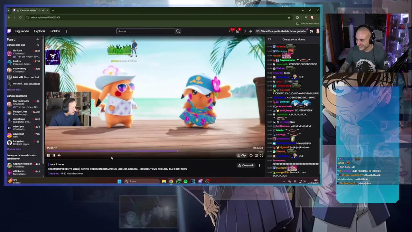
Task: Mute the video volume speaker icon
Action: [59, 155]
